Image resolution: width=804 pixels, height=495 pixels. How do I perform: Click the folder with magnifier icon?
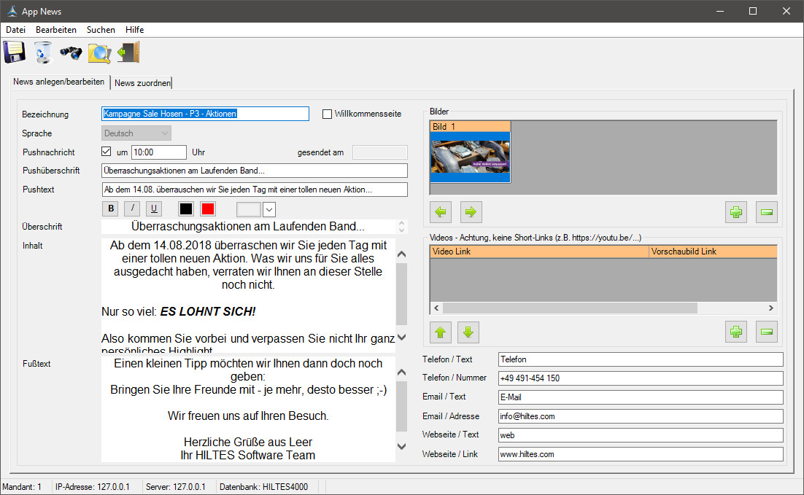click(99, 52)
